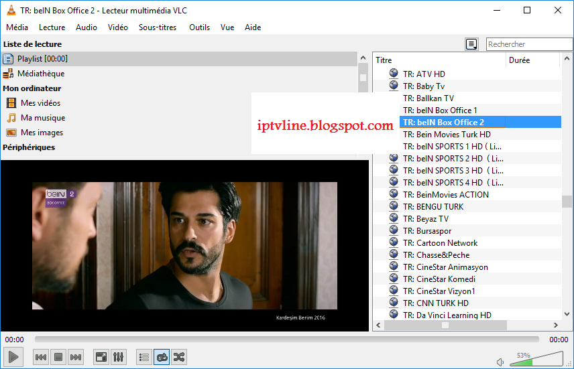Click the video playback area
Viewport: 574px width, 369px height.
[184, 246]
